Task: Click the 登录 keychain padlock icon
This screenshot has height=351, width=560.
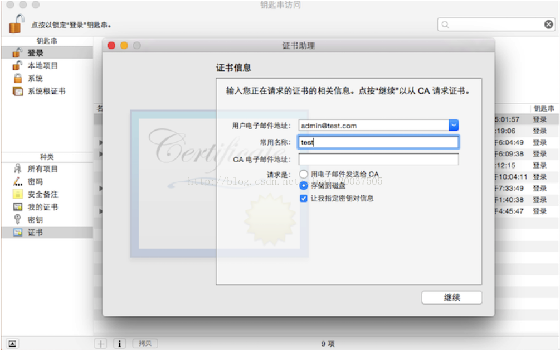Action: (x=17, y=52)
